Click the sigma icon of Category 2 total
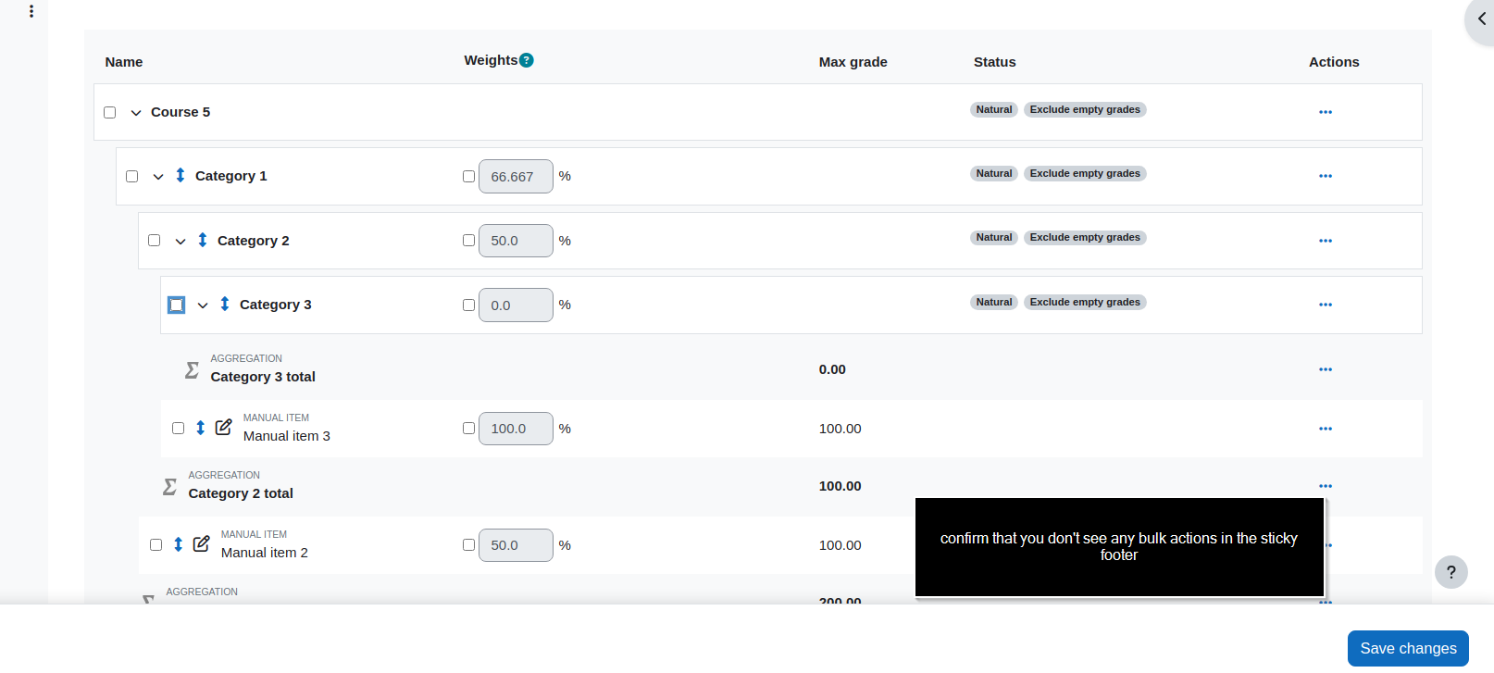The image size is (1494, 673). pos(169,487)
